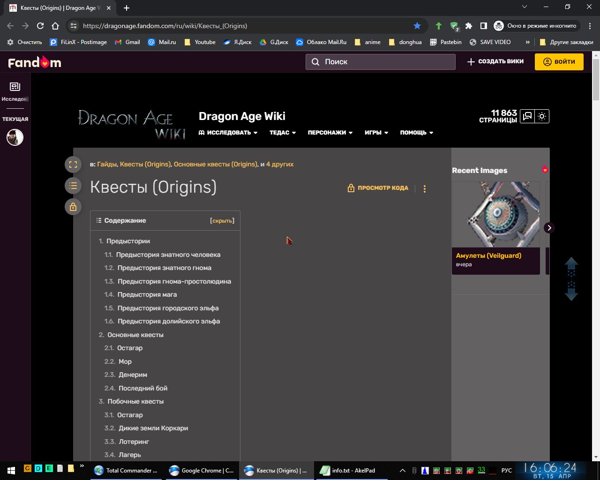
Task: Click the green shield extension icon
Action: (x=454, y=26)
